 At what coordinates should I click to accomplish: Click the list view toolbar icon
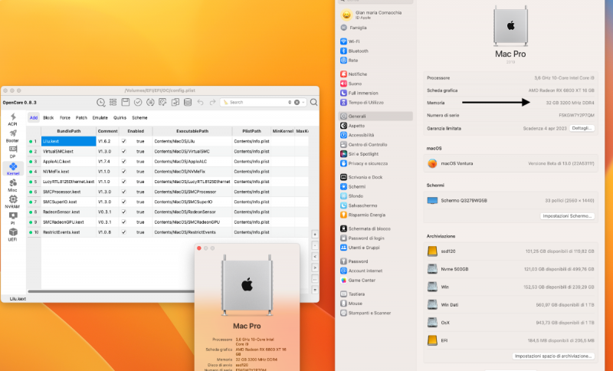[113, 102]
